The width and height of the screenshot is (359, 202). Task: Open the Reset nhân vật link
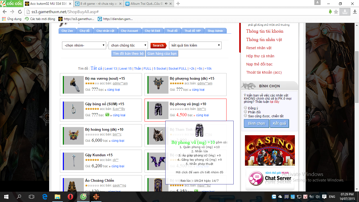pos(259,48)
